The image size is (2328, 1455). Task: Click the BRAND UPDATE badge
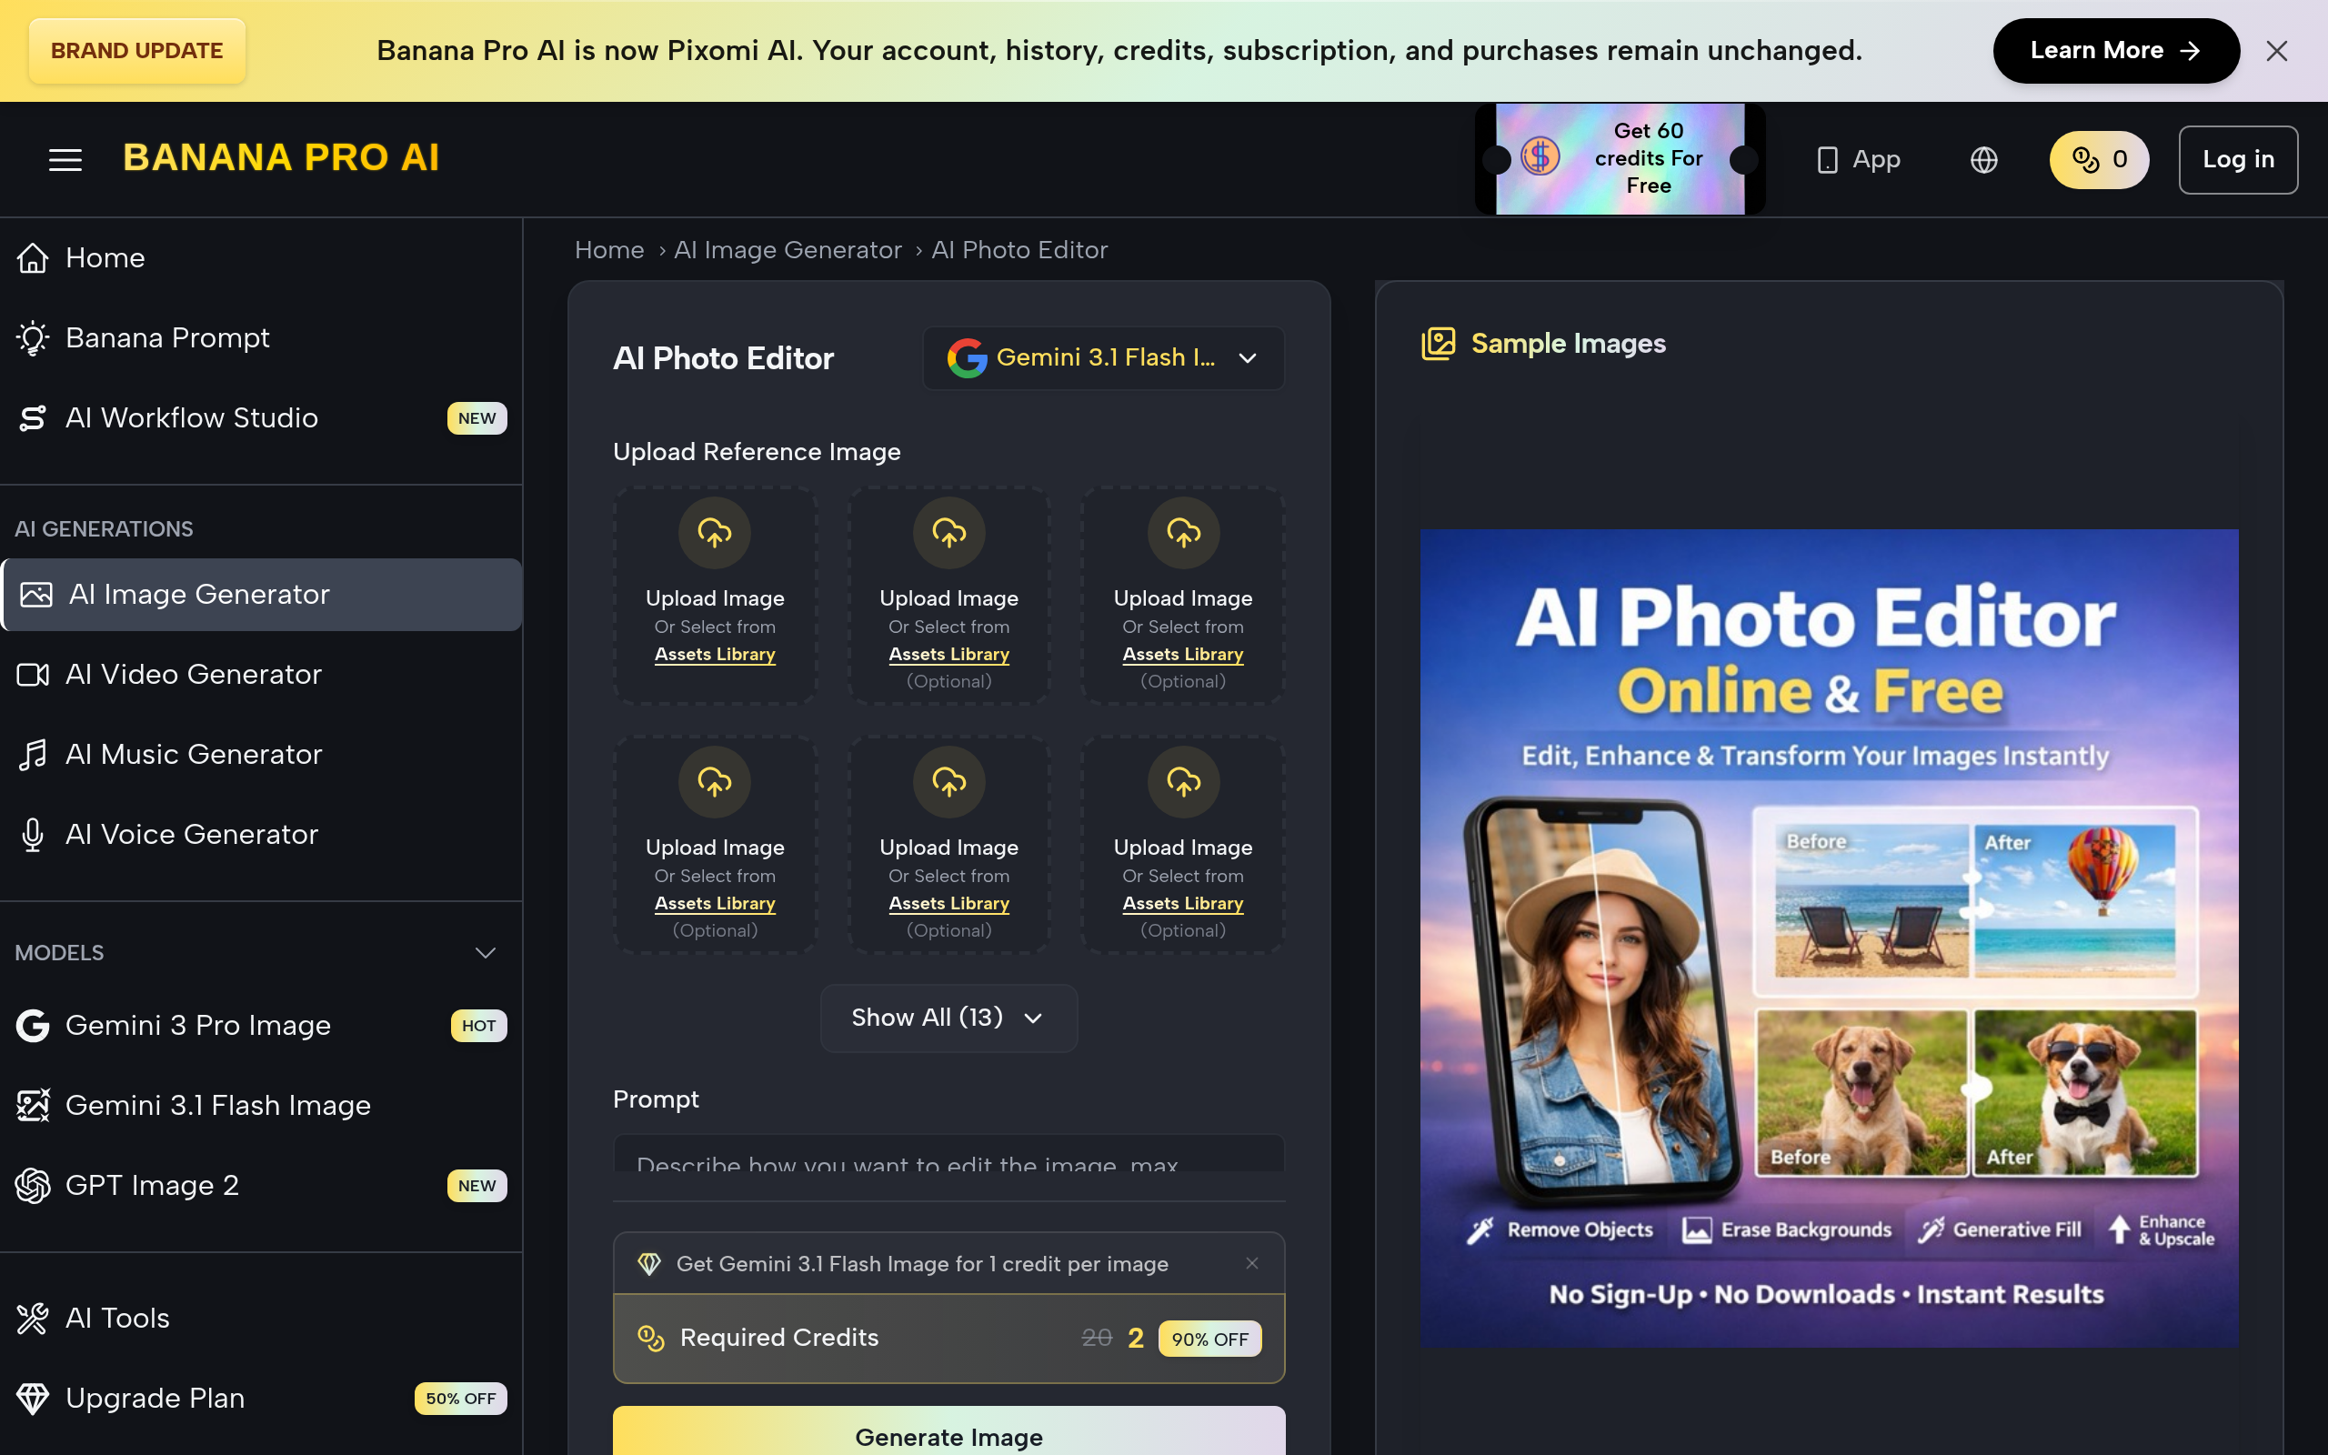(136, 51)
